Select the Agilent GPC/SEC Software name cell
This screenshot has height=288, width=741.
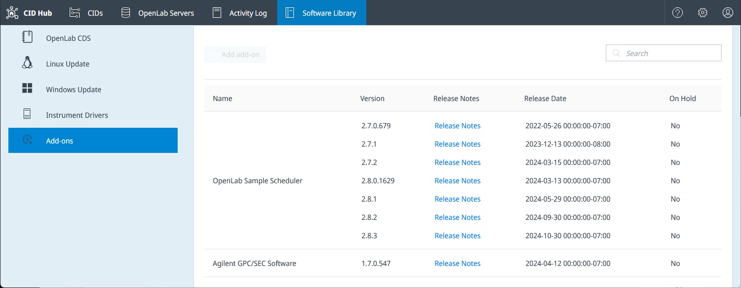254,263
